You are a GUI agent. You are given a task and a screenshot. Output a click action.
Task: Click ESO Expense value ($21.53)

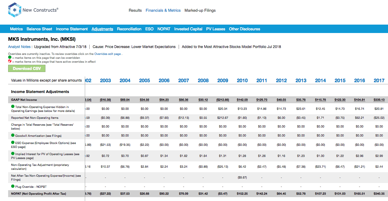click(x=105, y=145)
